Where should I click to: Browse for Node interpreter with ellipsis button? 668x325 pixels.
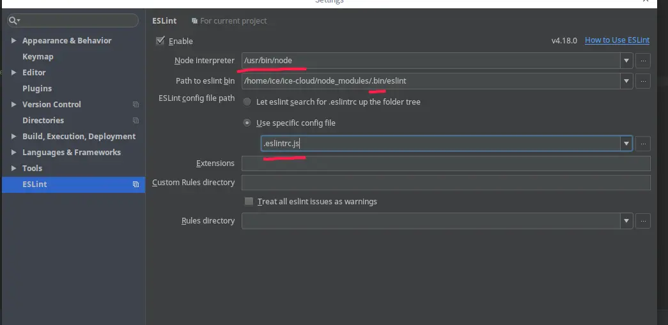click(643, 61)
